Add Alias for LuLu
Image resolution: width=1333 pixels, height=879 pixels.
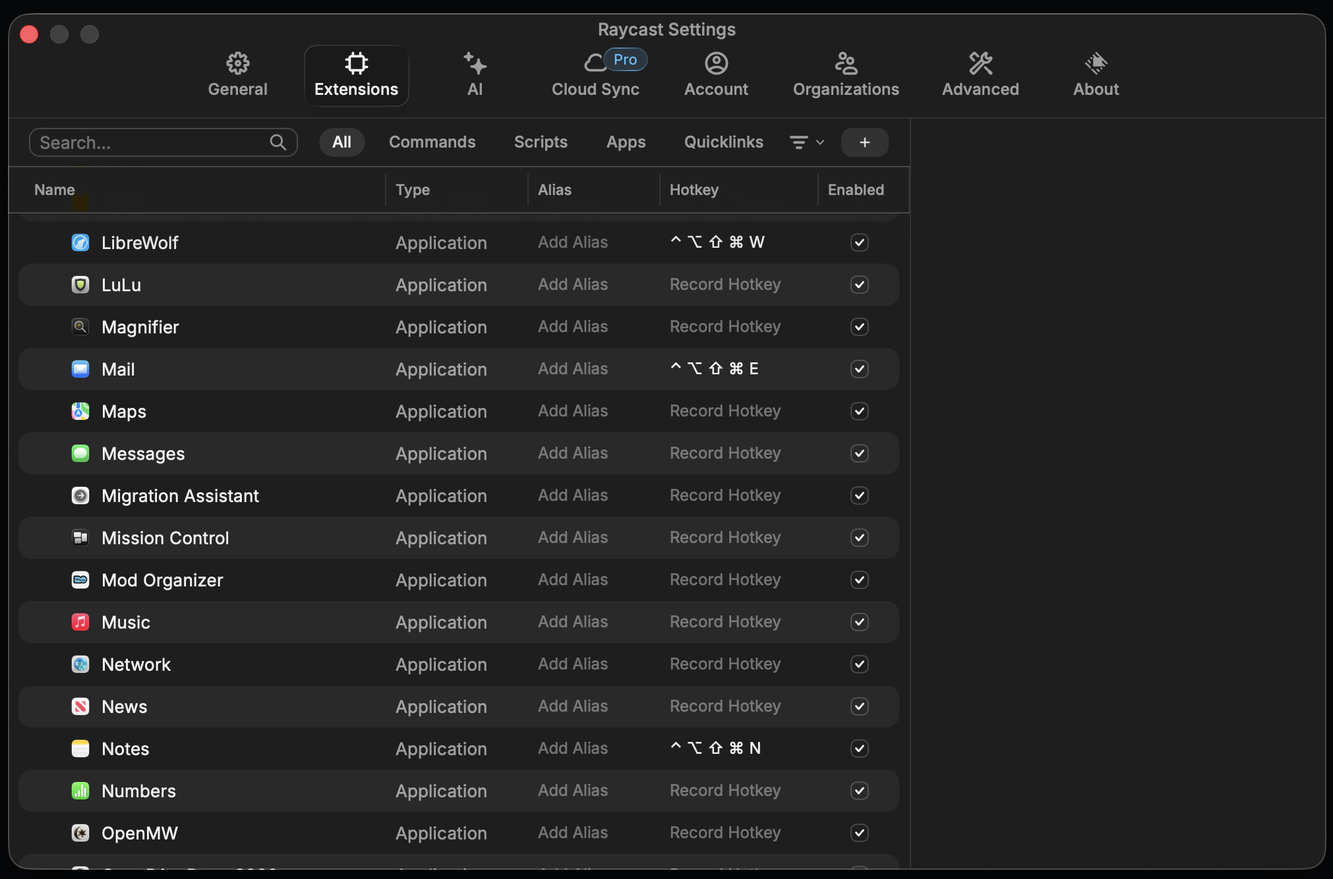tap(573, 285)
